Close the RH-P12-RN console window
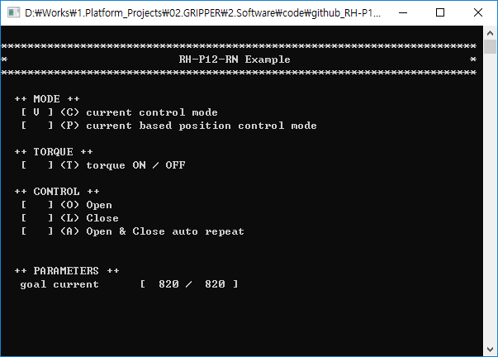498x357 pixels. click(478, 13)
